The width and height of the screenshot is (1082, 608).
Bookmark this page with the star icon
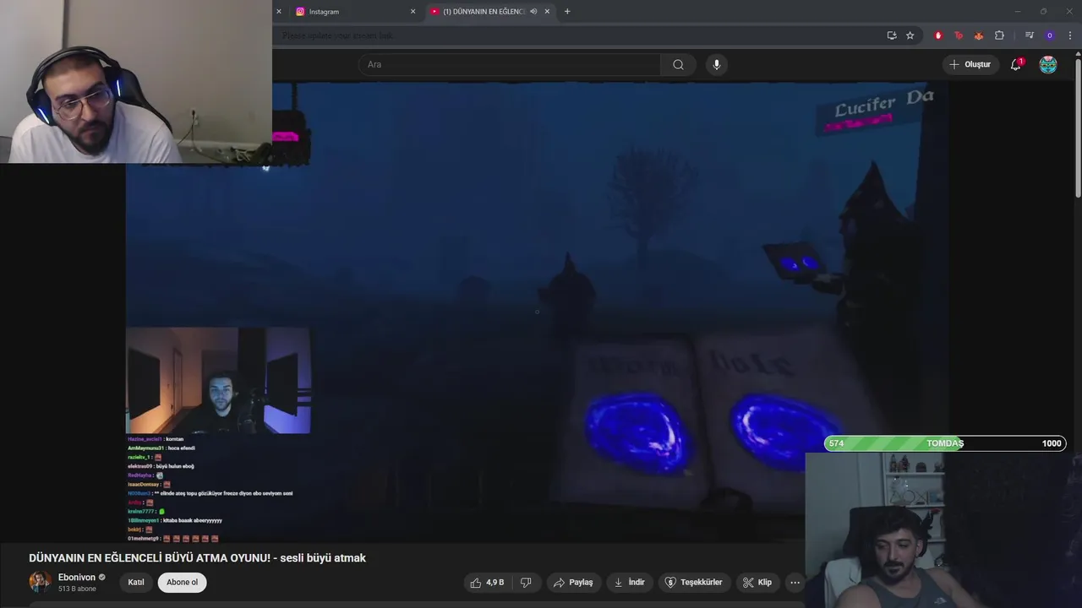pyautogui.click(x=910, y=35)
